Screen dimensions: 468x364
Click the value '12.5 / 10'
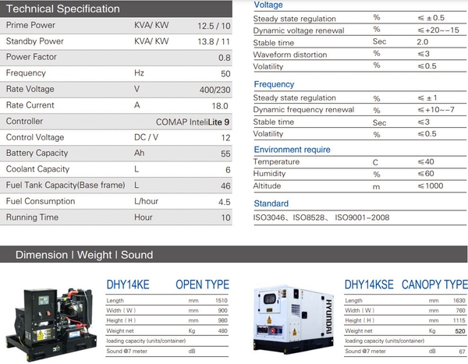coord(214,26)
